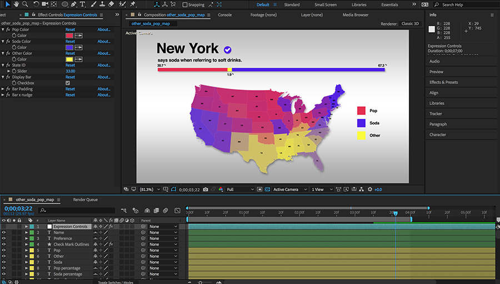Image resolution: width=500 pixels, height=284 pixels.
Task: Choose Local Axis Mode icon
Action: [x=157, y=4]
